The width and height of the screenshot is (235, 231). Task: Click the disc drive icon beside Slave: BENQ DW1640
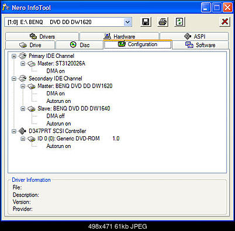[x=32, y=109]
